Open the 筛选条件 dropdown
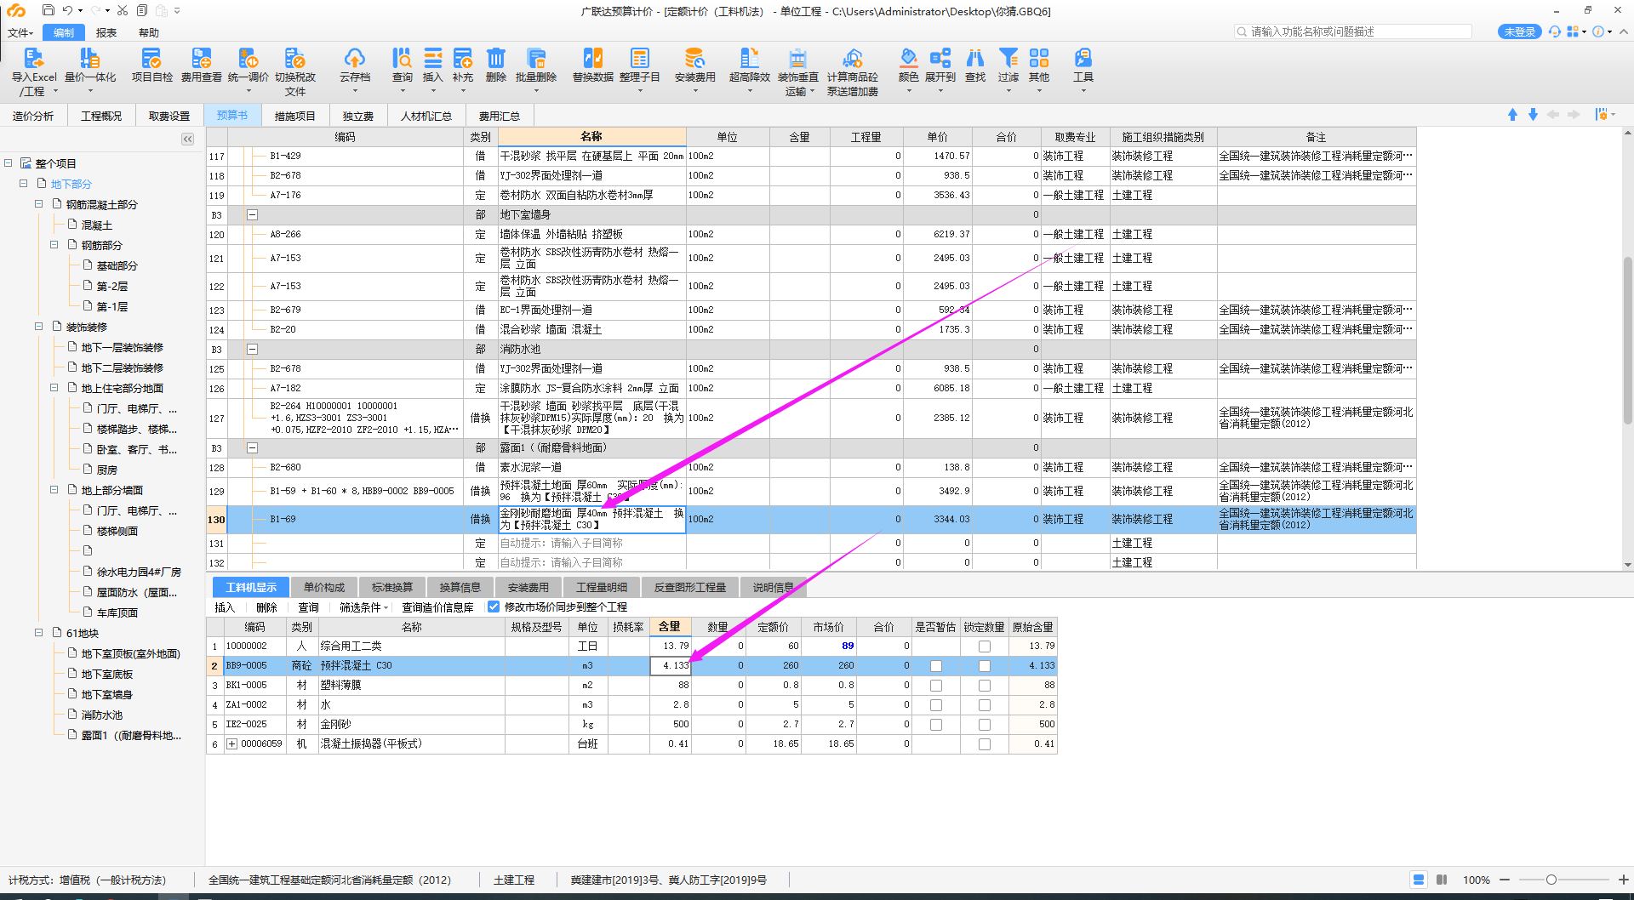The width and height of the screenshot is (1634, 900). click(x=364, y=607)
